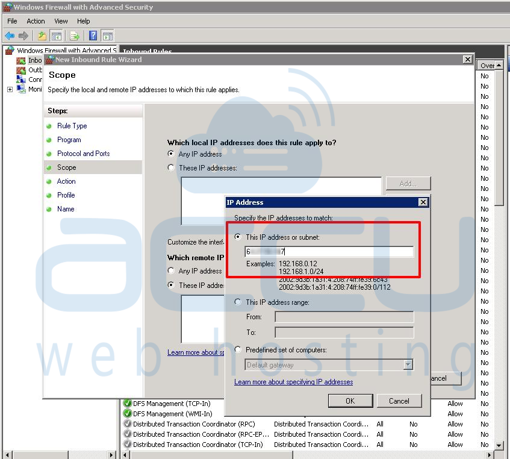Click the Distributed Transaction Coordinator (TCP-In) status icon
Image resolution: width=510 pixels, height=459 pixels.
[x=128, y=445]
